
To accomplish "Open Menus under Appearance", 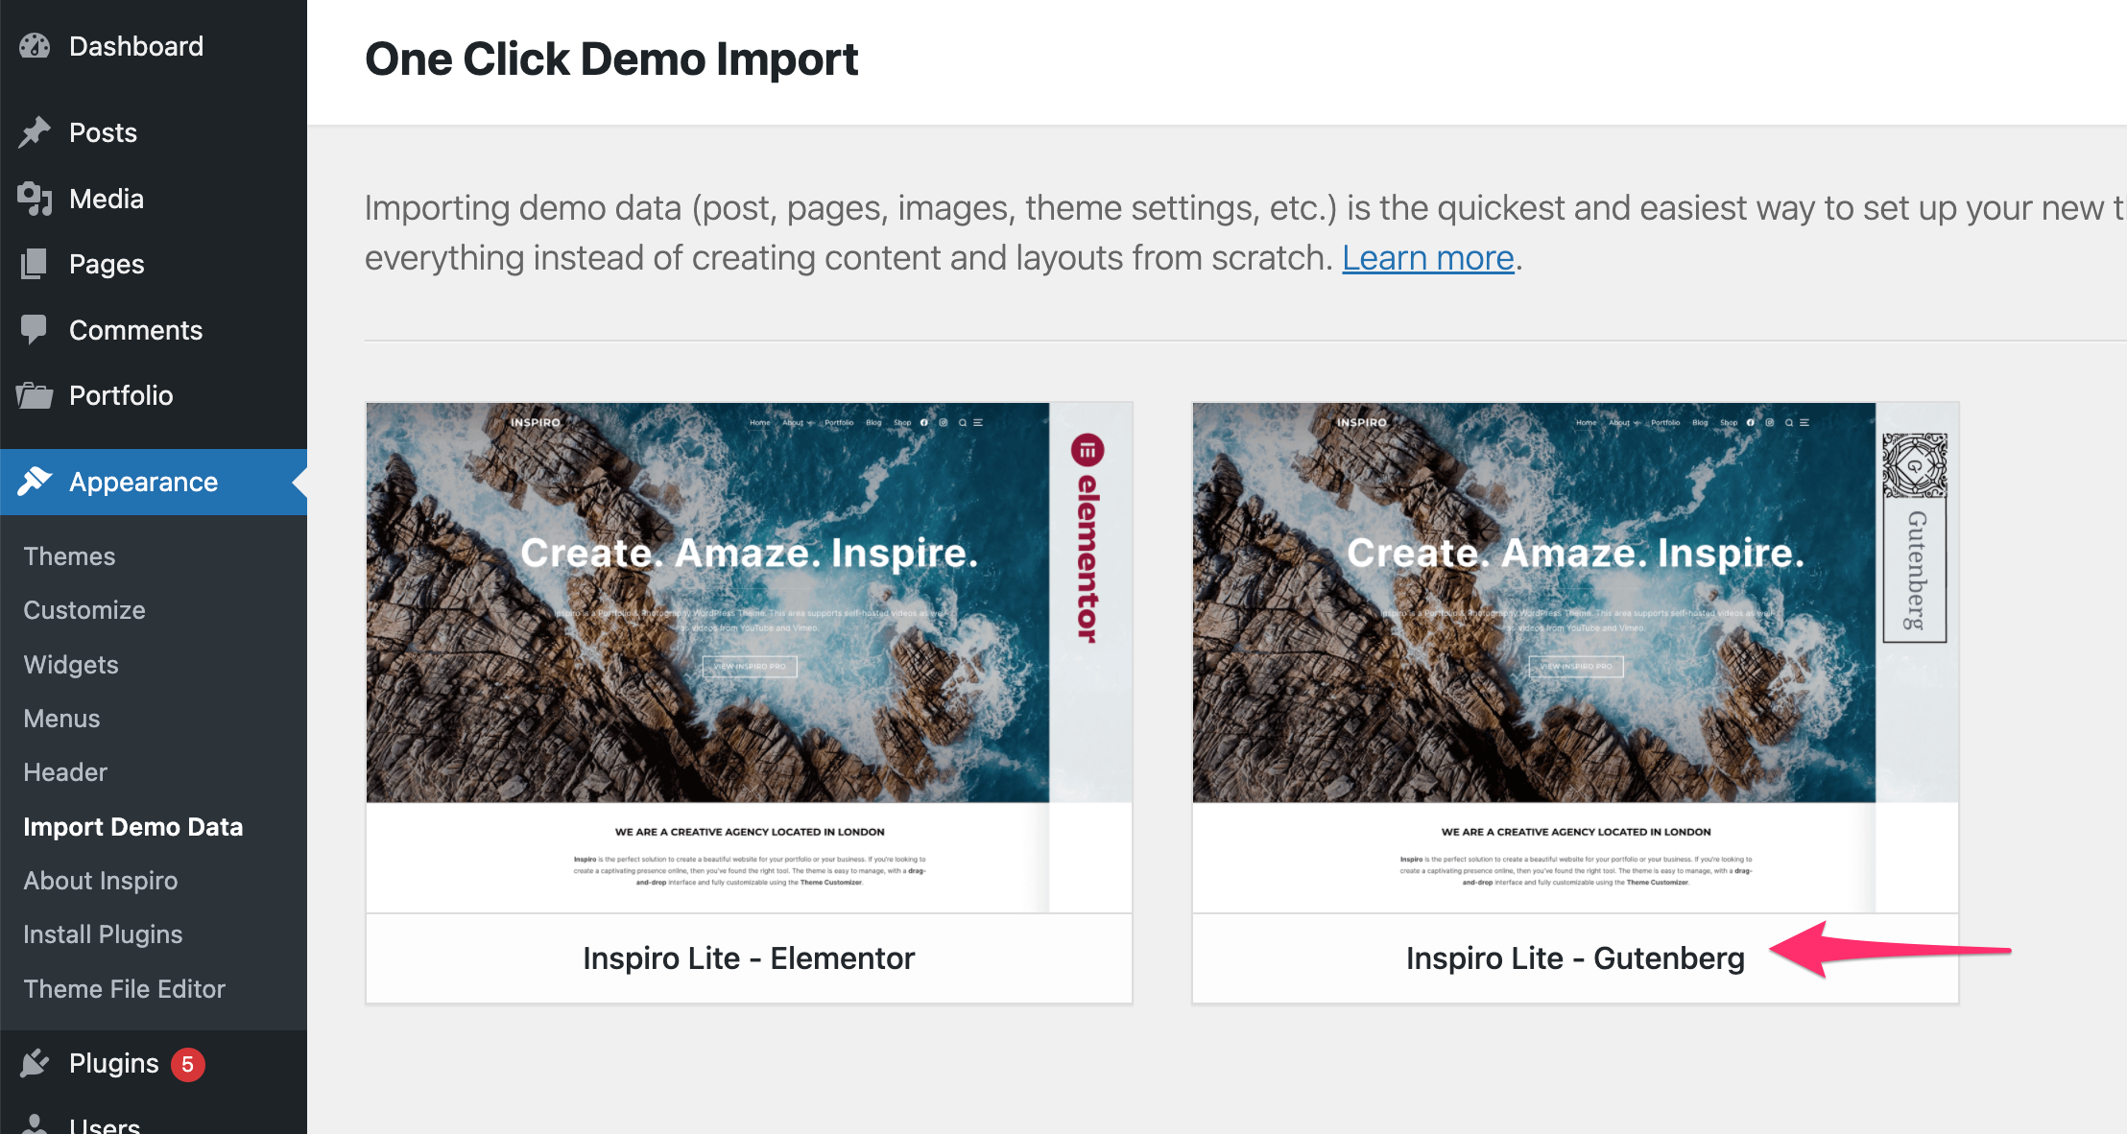I will point(61,719).
